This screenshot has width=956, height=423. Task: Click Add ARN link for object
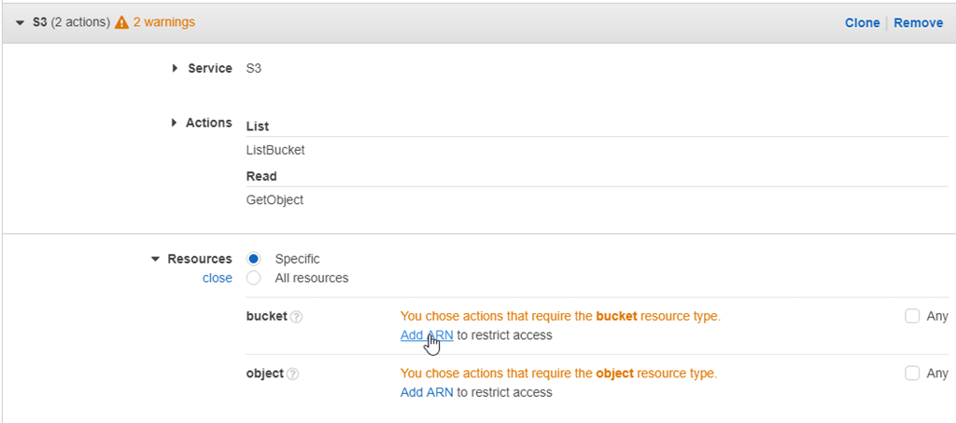click(x=427, y=392)
